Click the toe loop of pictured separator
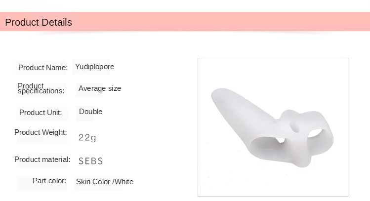The height and width of the screenshot is (201, 370). 315,133
